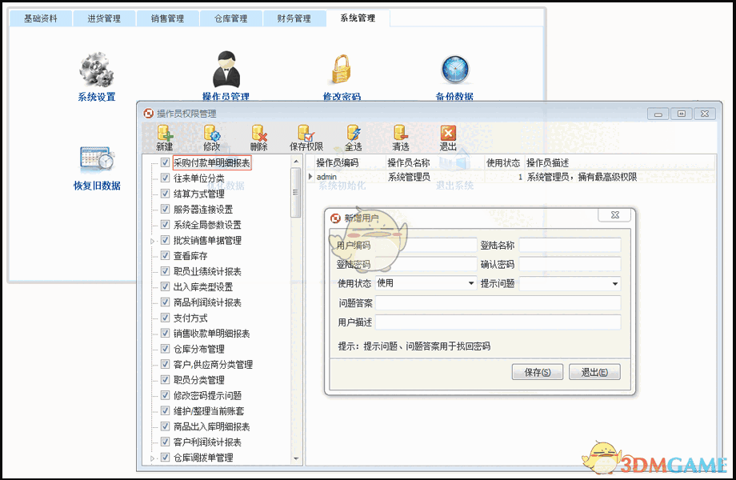Click the 保存权限 (Save Permissions) icon
Screen dimensions: 736x480
point(306,136)
